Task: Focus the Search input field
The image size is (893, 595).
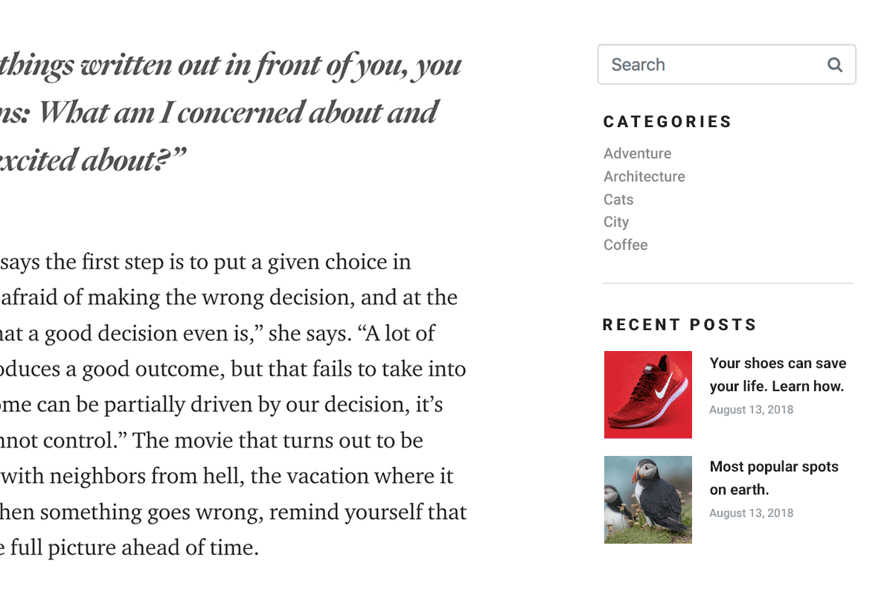Action: click(x=726, y=65)
